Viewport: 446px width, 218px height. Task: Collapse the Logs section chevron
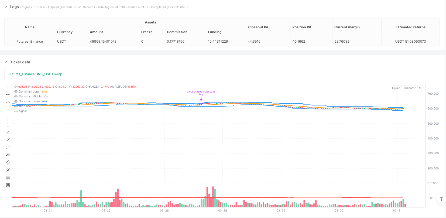6,7
